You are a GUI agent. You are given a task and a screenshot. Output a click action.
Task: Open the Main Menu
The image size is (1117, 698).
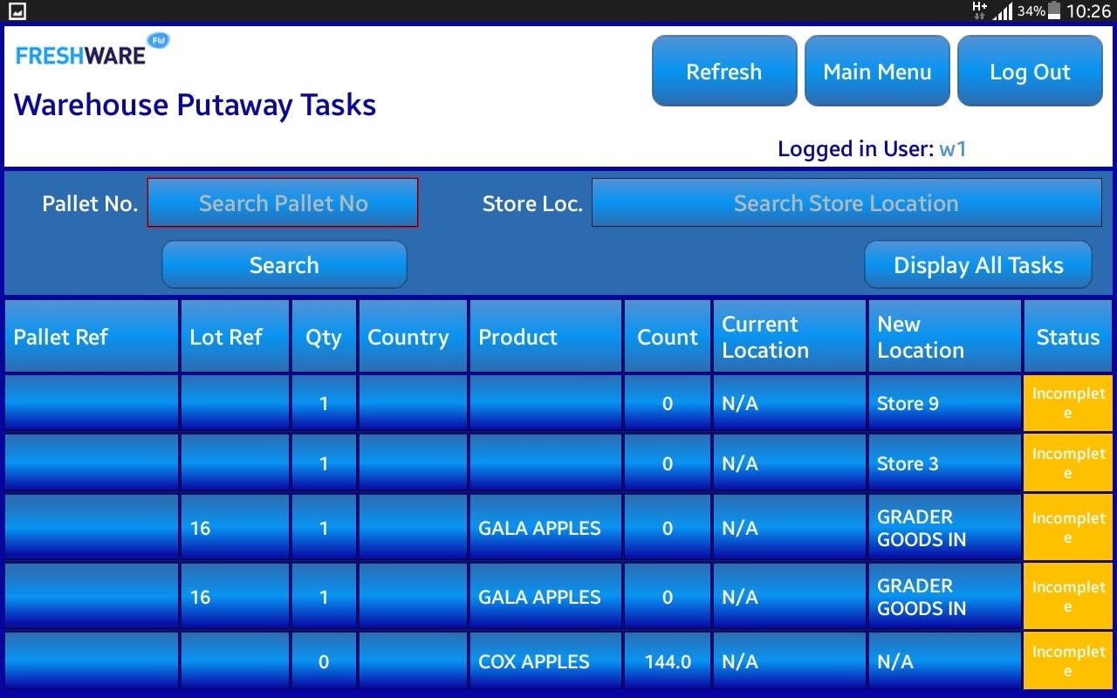[x=877, y=71]
